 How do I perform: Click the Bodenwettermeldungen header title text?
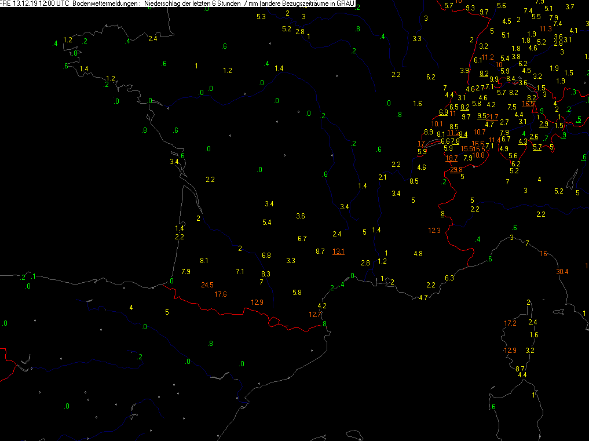[x=105, y=4]
